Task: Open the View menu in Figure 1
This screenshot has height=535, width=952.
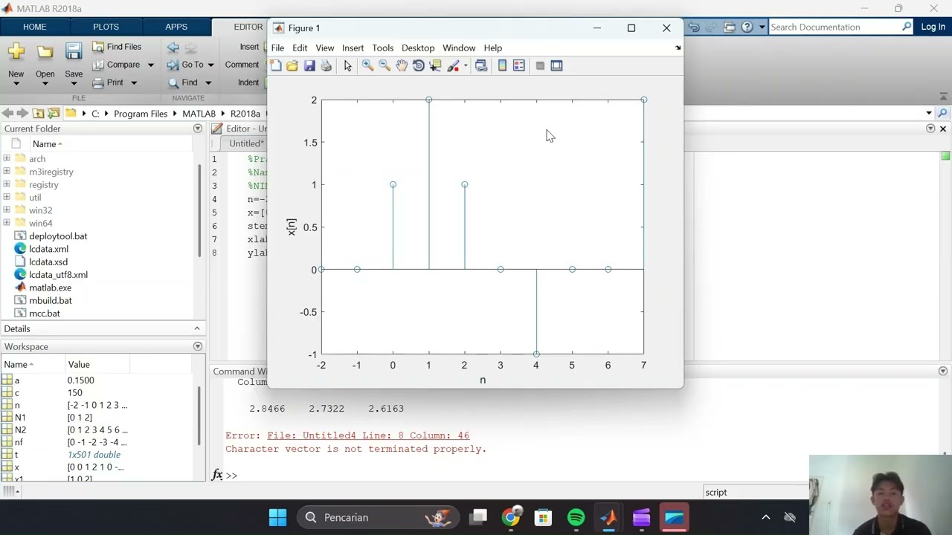Action: coord(325,48)
